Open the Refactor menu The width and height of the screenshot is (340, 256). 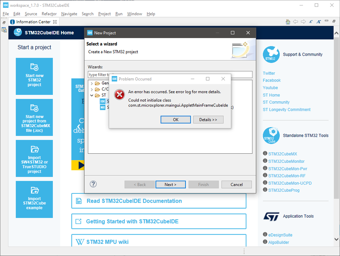click(49, 14)
